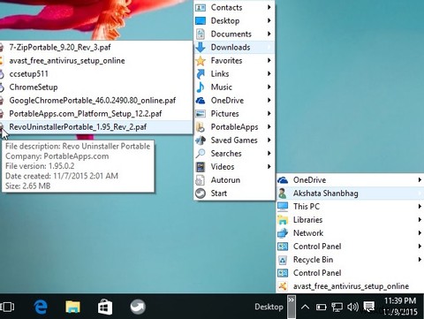Open 7-ZipPortable_9.20_Rev_3.paf file

(x=96, y=47)
